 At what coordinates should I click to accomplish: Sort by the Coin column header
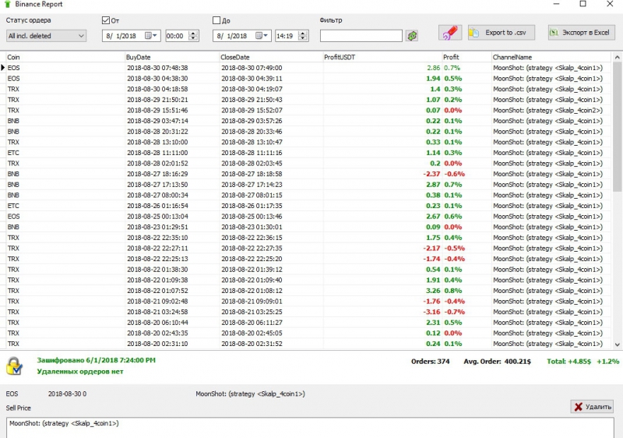(x=65, y=57)
